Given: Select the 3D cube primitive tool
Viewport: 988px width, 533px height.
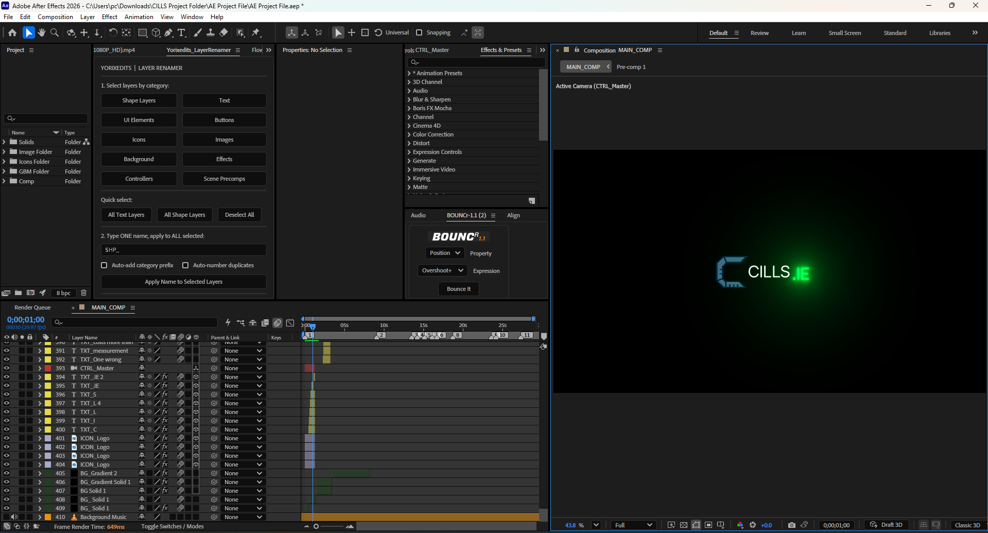Looking at the screenshot, I should point(156,32).
